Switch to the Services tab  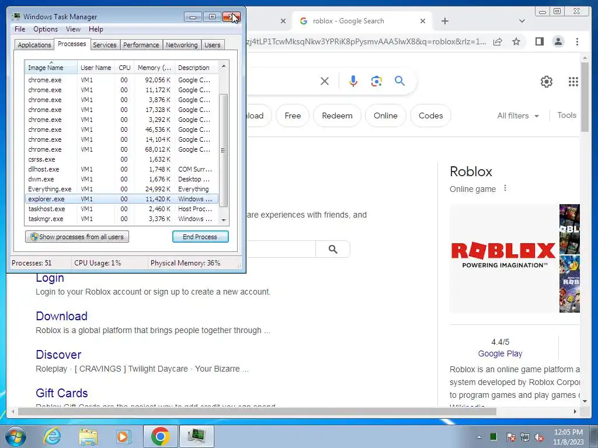click(105, 45)
